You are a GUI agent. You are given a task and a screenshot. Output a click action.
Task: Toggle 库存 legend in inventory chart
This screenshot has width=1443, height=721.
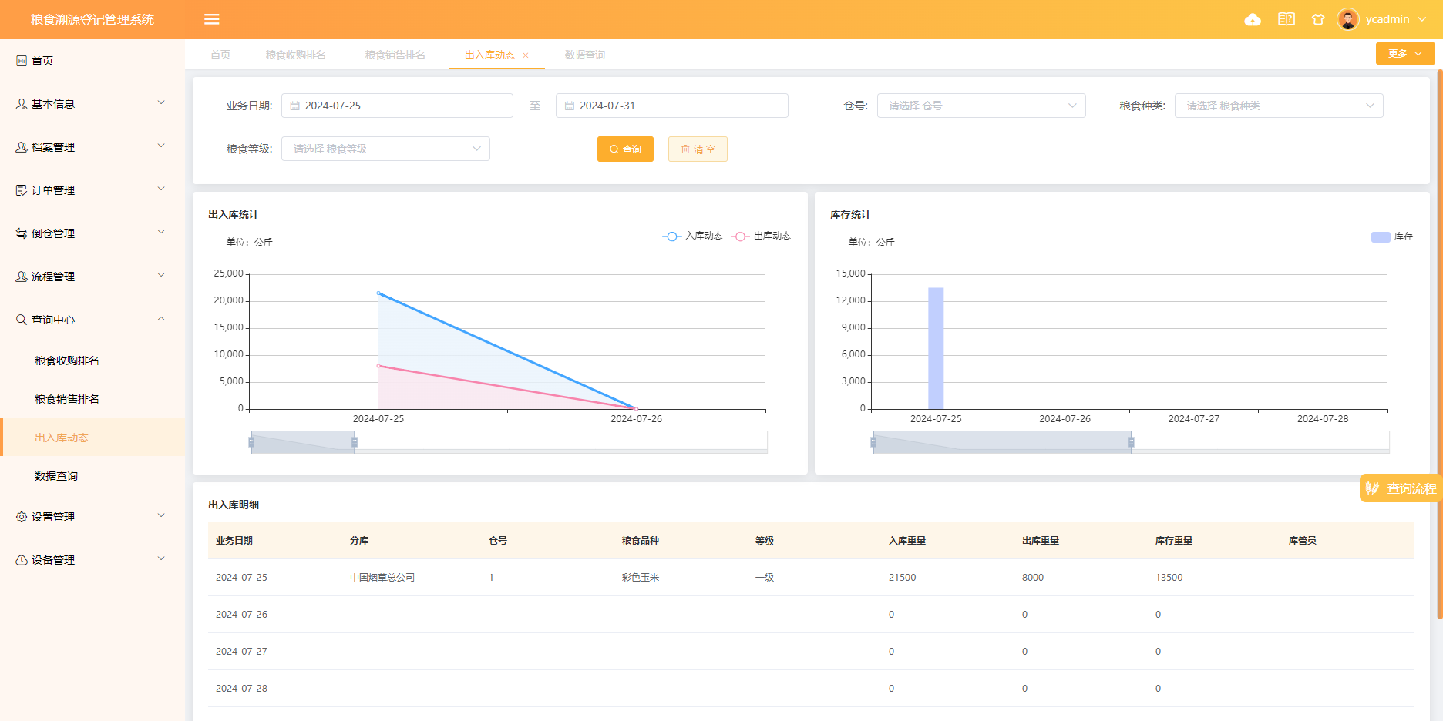1392,237
